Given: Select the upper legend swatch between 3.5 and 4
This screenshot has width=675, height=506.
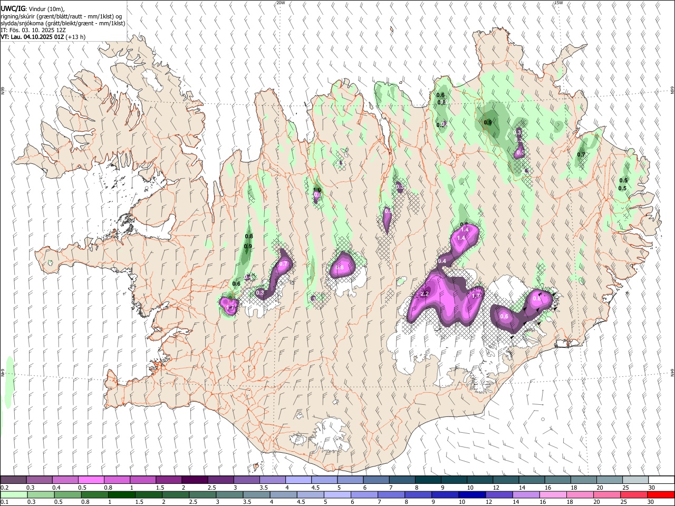Looking at the screenshot, I should pos(272,480).
